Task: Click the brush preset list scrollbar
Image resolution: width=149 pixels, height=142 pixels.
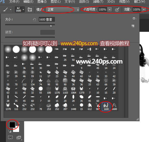Action: click(x=126, y=81)
